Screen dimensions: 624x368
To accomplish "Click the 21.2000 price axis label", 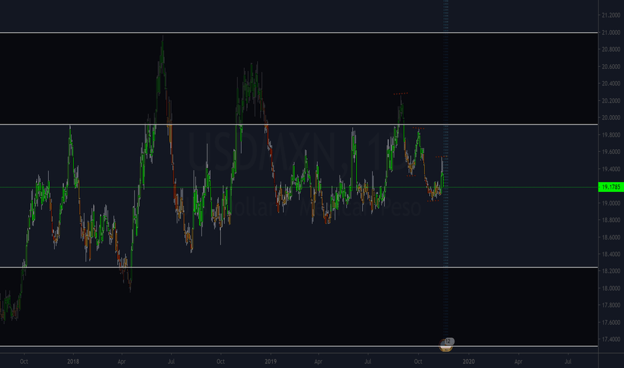I will (609, 16).
